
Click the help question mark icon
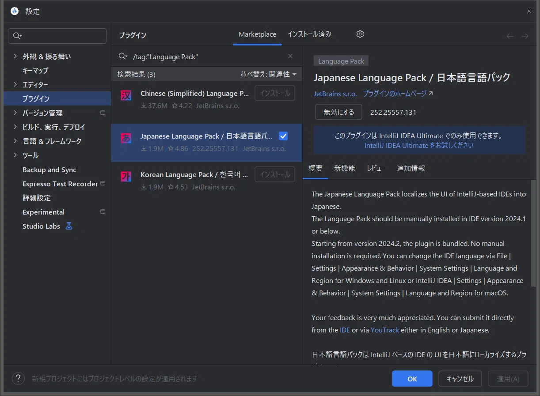click(x=18, y=378)
